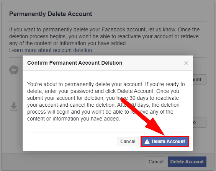The height and width of the screenshot is (171, 216).
Task: Click the Permanently Delete Account page heading
Action: point(51,14)
